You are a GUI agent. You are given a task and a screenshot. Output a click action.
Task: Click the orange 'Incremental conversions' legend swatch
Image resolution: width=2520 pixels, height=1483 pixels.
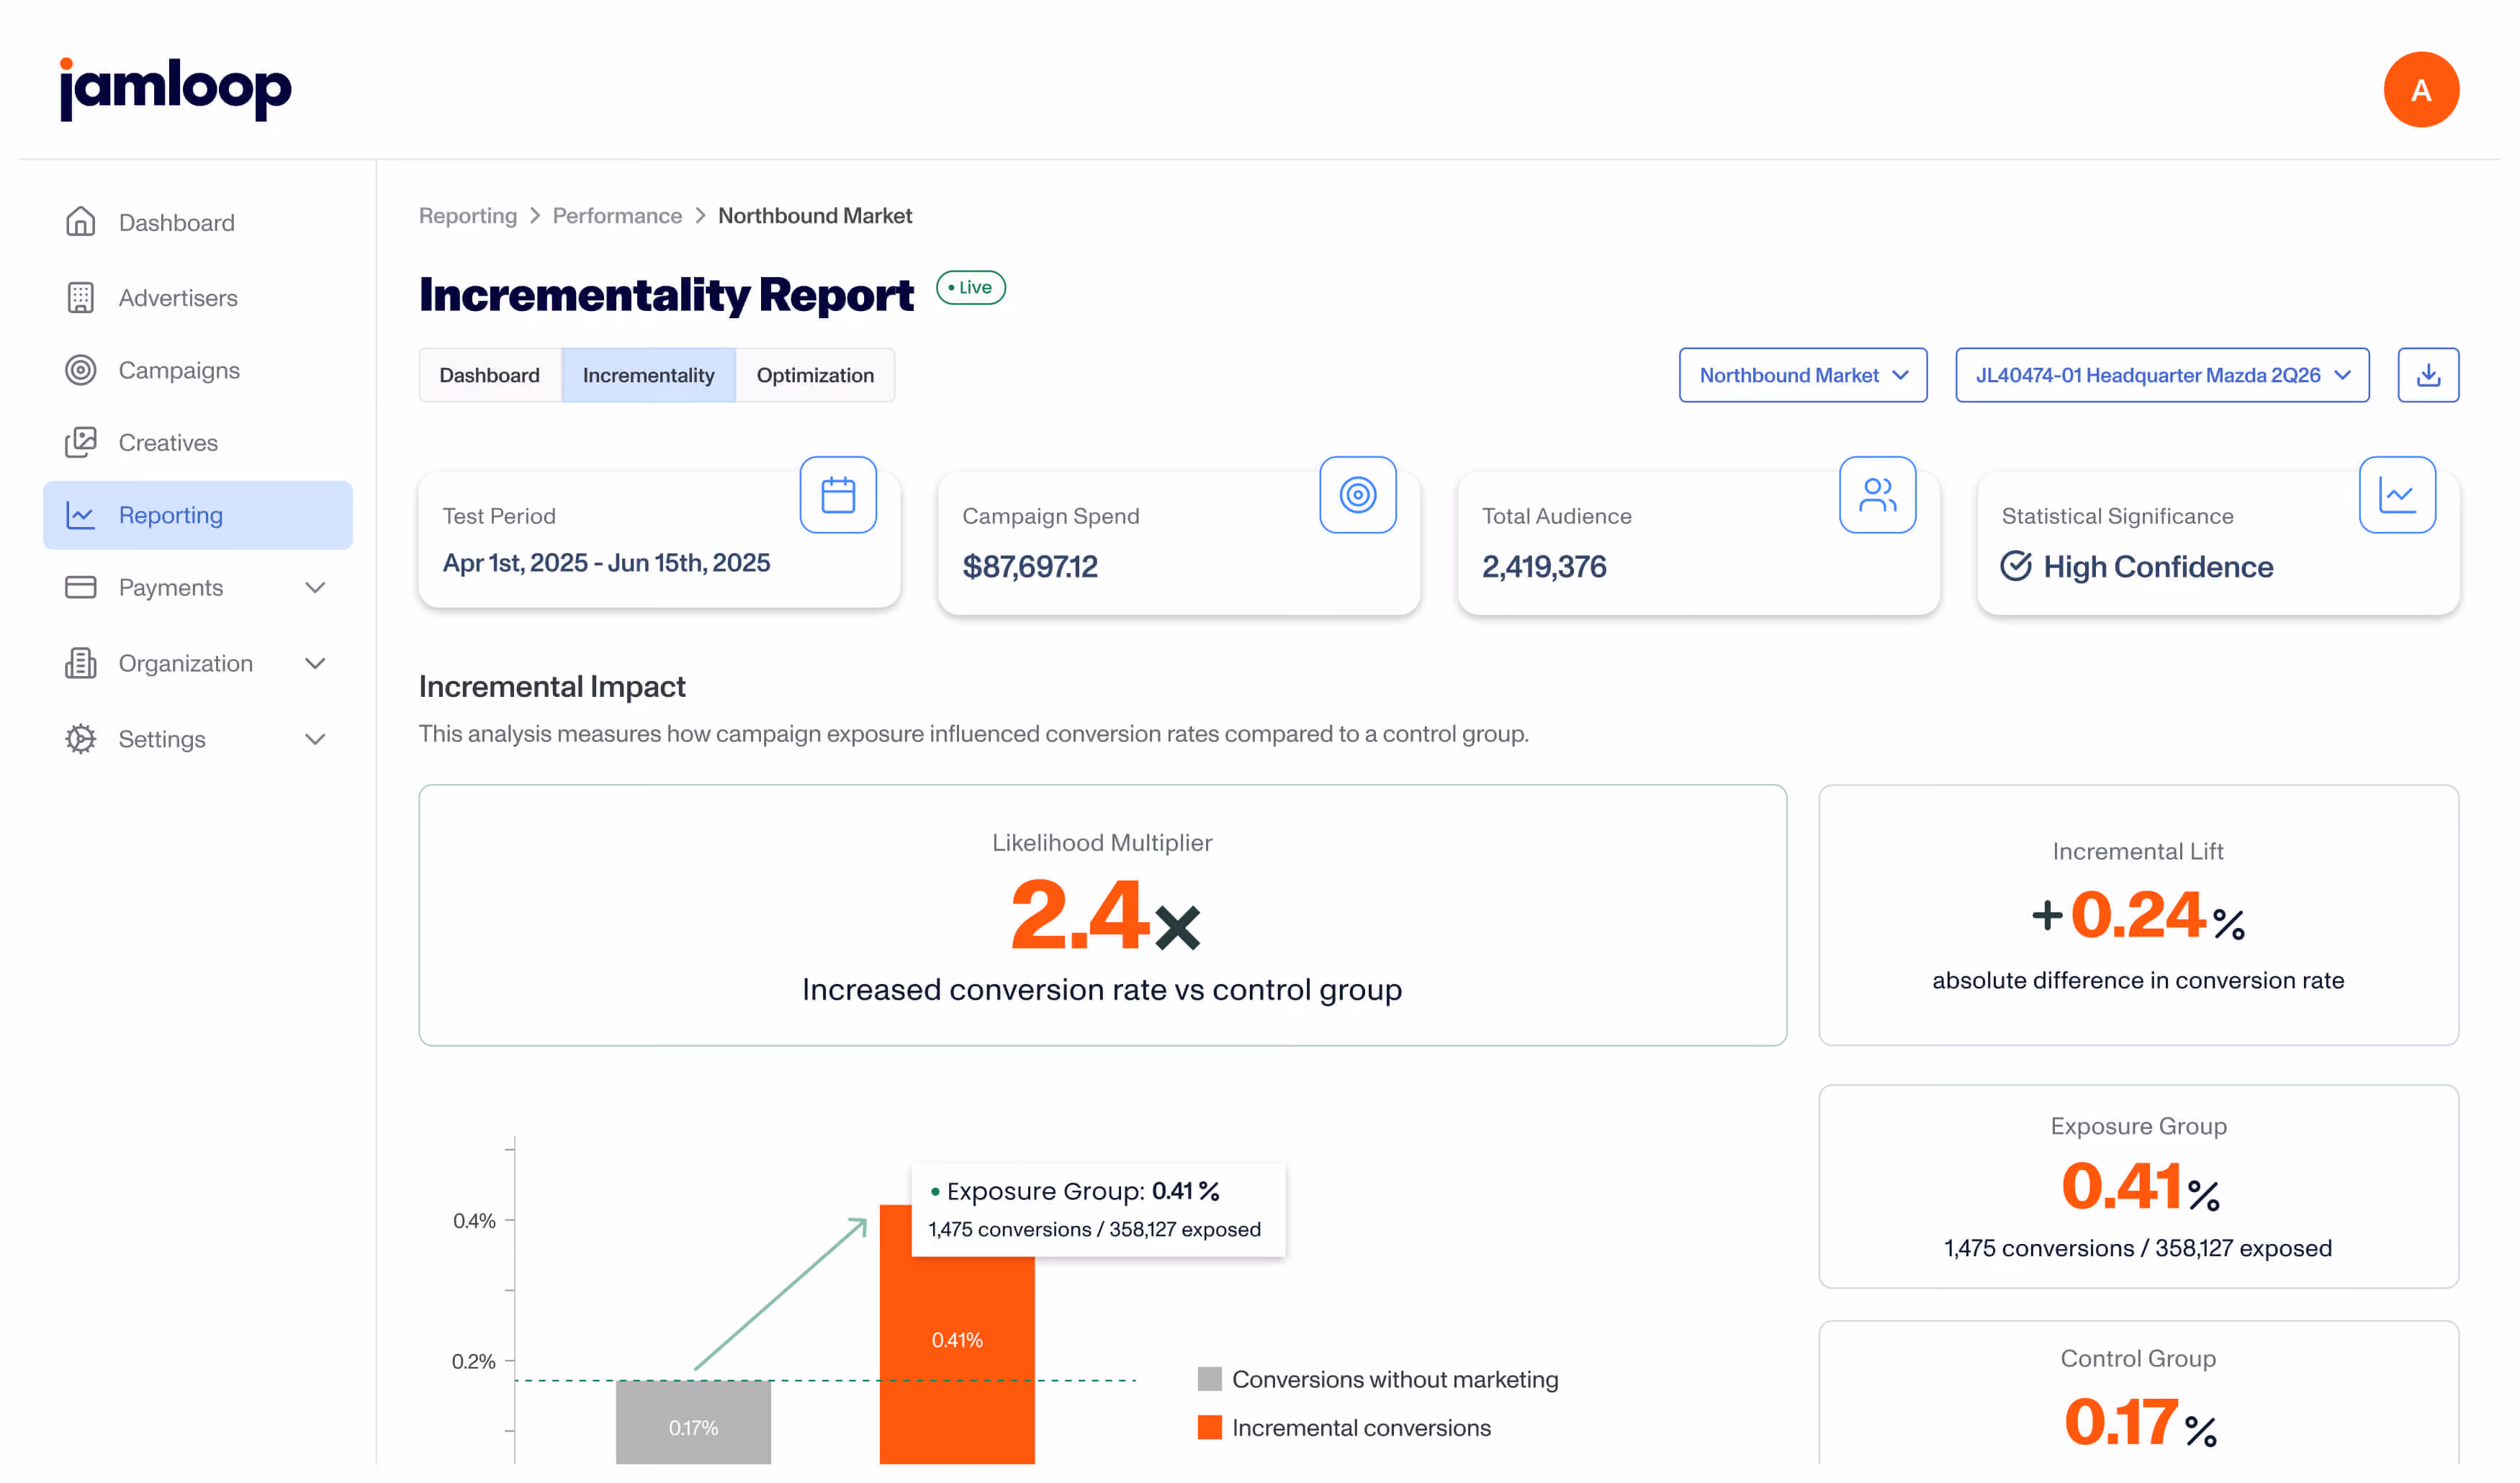pos(1210,1427)
